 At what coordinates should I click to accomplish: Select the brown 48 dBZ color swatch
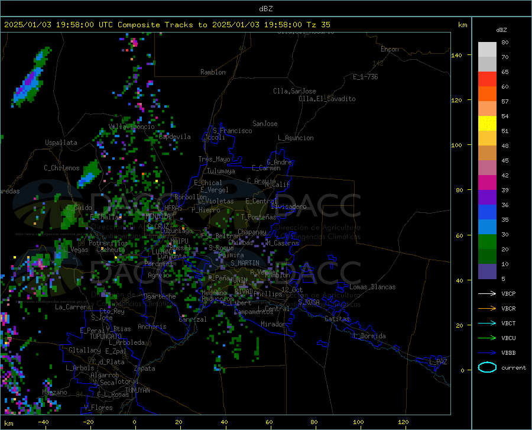(x=487, y=153)
